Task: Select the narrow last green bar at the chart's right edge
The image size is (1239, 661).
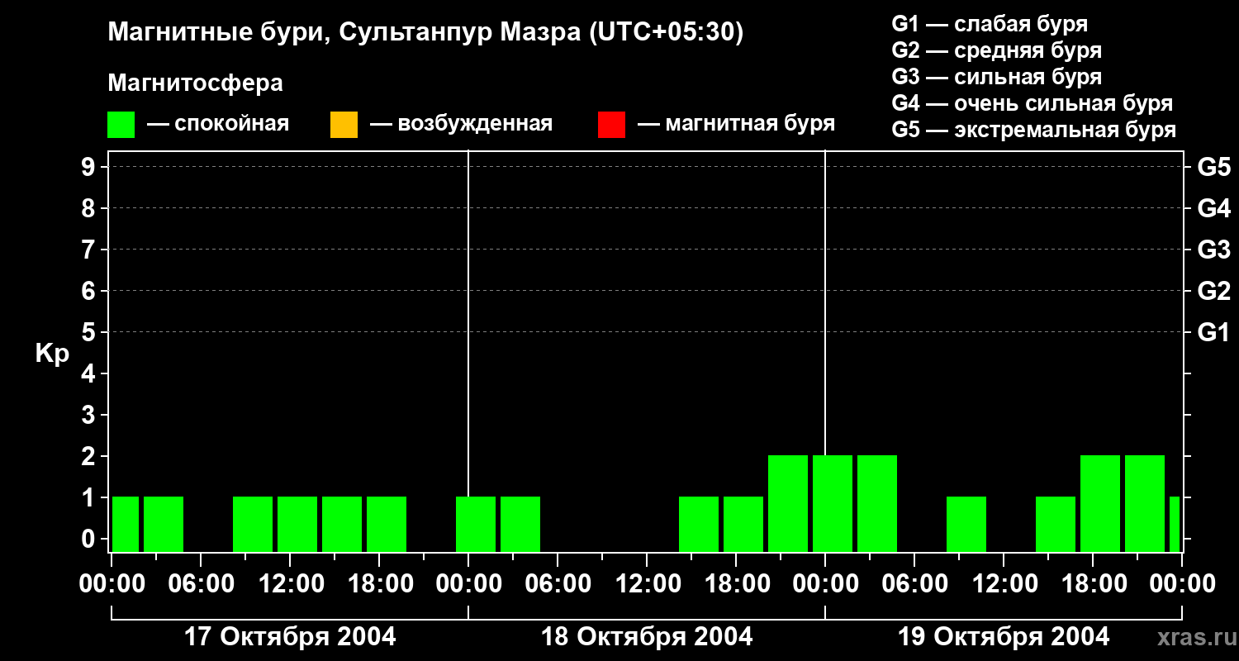Action: [x=1174, y=524]
